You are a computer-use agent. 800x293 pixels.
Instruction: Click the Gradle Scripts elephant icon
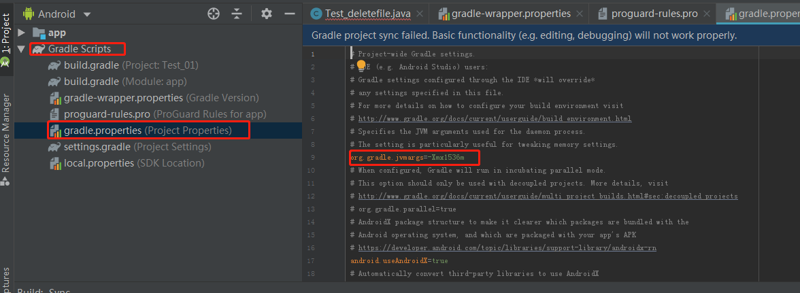coord(39,50)
